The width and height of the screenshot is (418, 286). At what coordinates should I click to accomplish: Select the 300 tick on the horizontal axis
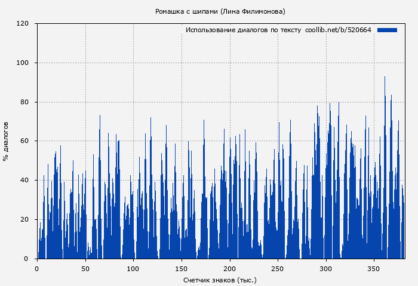326,268
